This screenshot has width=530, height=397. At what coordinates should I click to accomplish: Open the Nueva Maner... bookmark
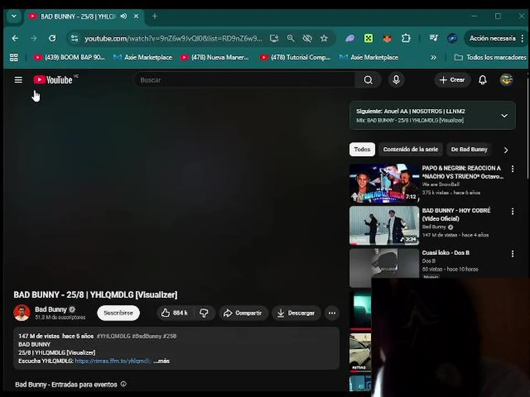214,57
